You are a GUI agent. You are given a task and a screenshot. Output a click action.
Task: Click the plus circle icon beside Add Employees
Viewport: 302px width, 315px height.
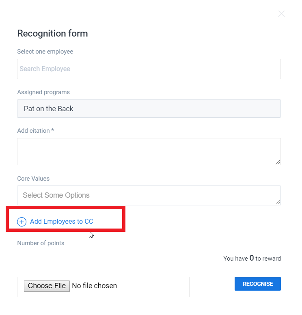[x=22, y=222]
